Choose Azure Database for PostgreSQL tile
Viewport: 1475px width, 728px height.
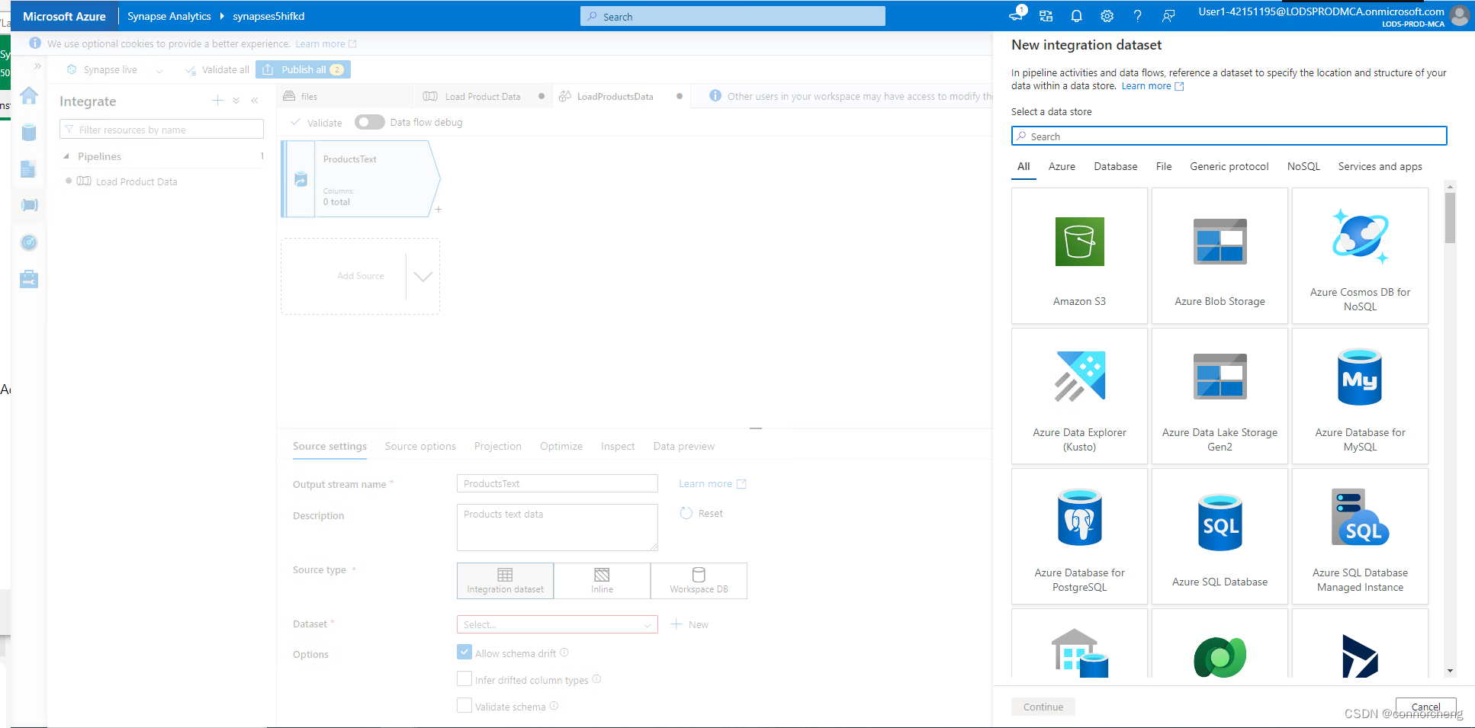[x=1079, y=536]
